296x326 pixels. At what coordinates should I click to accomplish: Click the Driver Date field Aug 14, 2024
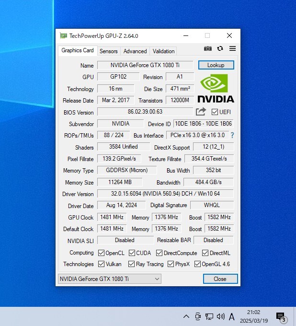pyautogui.click(x=122, y=205)
